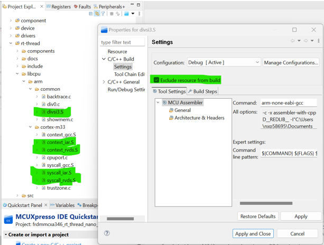Close the Quickstart Panel tab
Viewport: 324px width, 245px height.
pos(46,205)
